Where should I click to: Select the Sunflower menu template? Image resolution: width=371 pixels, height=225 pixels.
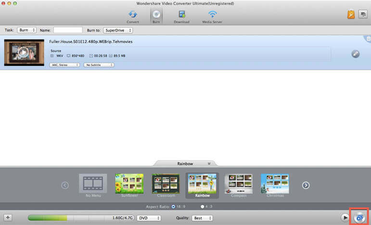click(x=129, y=186)
